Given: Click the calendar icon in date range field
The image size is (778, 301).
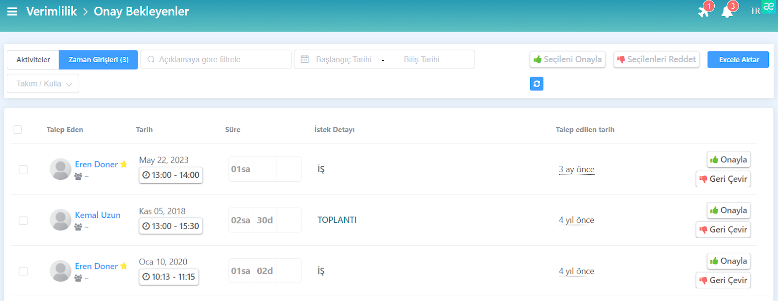Looking at the screenshot, I should 305,59.
